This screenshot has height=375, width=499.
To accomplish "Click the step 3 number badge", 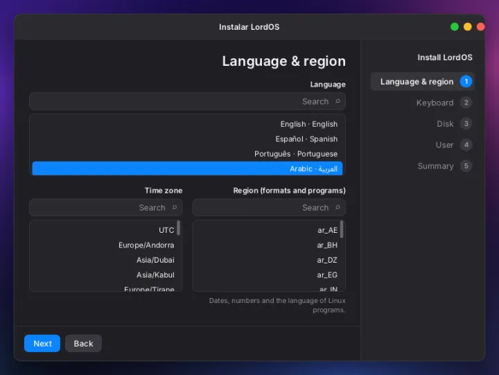I will [x=466, y=123].
